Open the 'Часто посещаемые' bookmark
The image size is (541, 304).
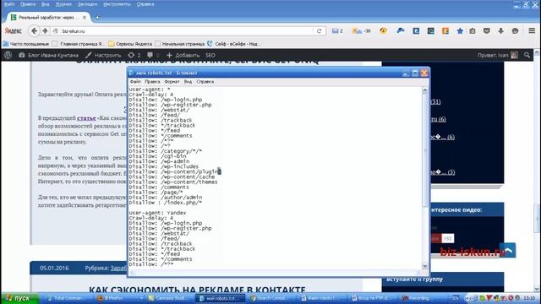26,44
